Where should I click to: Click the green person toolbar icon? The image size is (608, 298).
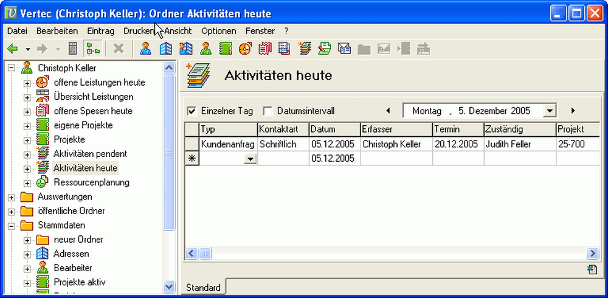206,49
